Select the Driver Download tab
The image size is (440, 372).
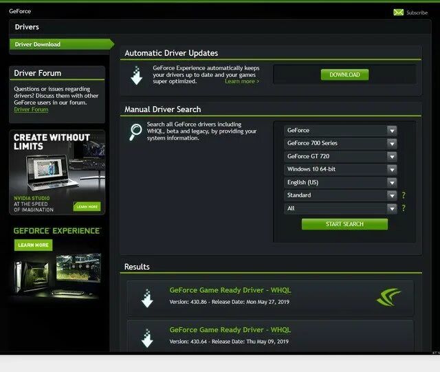[62, 45]
